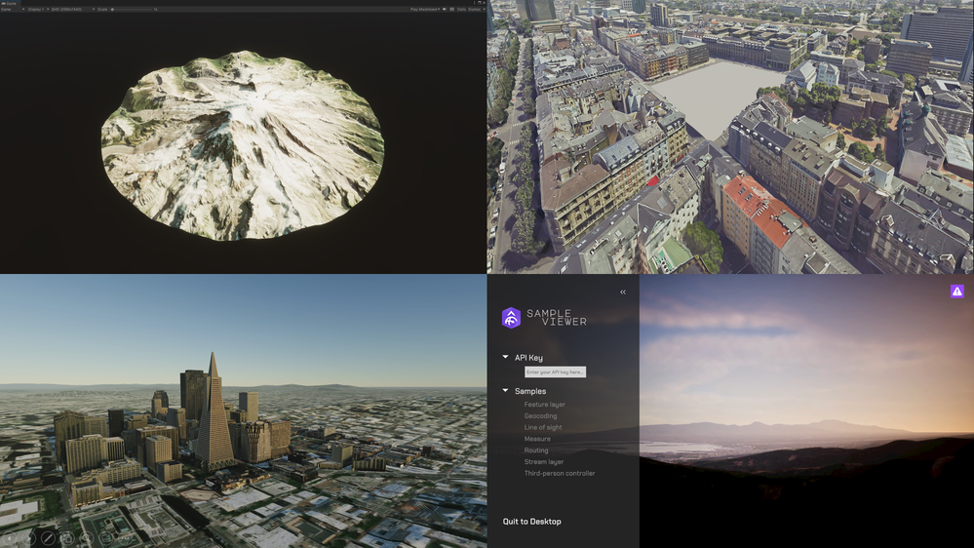Screen dimensions: 974x548
Task: Open the see all slides icon
Action: 67,538
